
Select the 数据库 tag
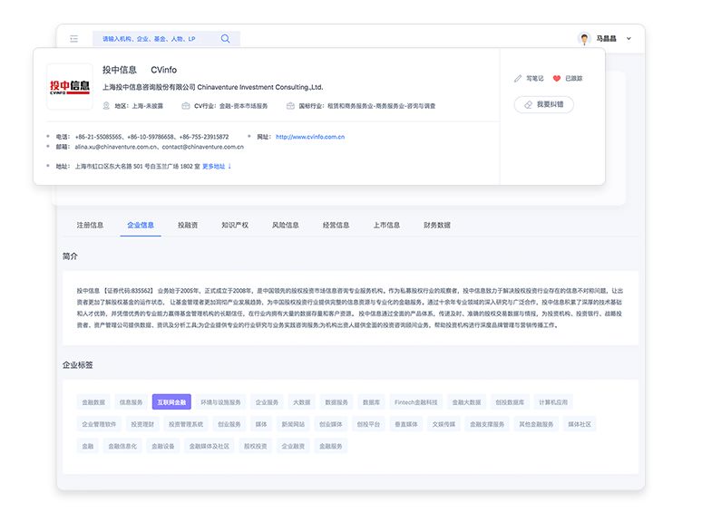coord(371,402)
